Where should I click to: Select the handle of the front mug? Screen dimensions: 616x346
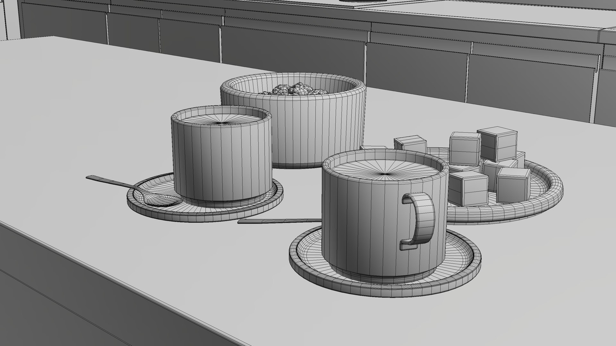418,222
